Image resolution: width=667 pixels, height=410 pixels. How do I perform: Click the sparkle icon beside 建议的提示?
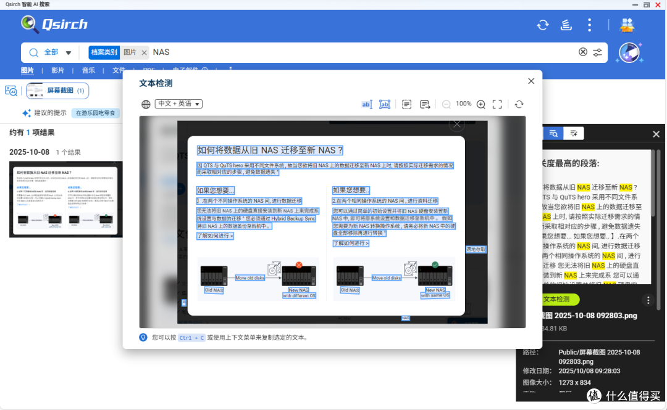point(27,113)
